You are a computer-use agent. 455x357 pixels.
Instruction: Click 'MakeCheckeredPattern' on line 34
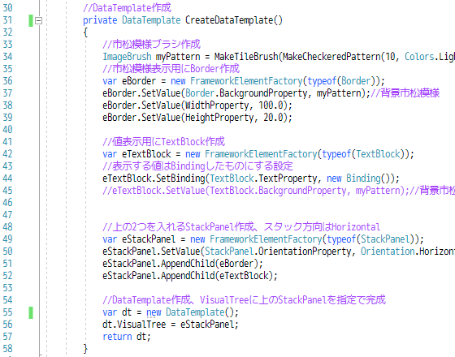(x=331, y=57)
